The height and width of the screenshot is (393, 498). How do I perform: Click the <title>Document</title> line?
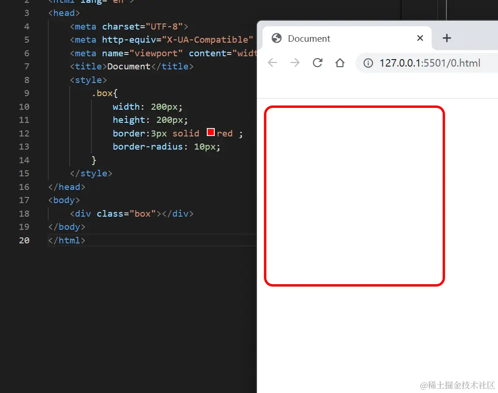pos(132,67)
